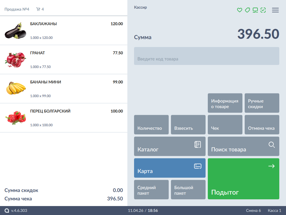Open the hamburger main menu

(275, 10)
